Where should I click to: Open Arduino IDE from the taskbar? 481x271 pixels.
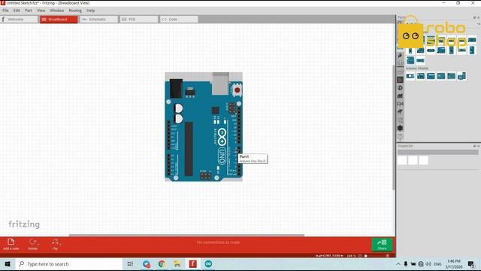click(208, 264)
